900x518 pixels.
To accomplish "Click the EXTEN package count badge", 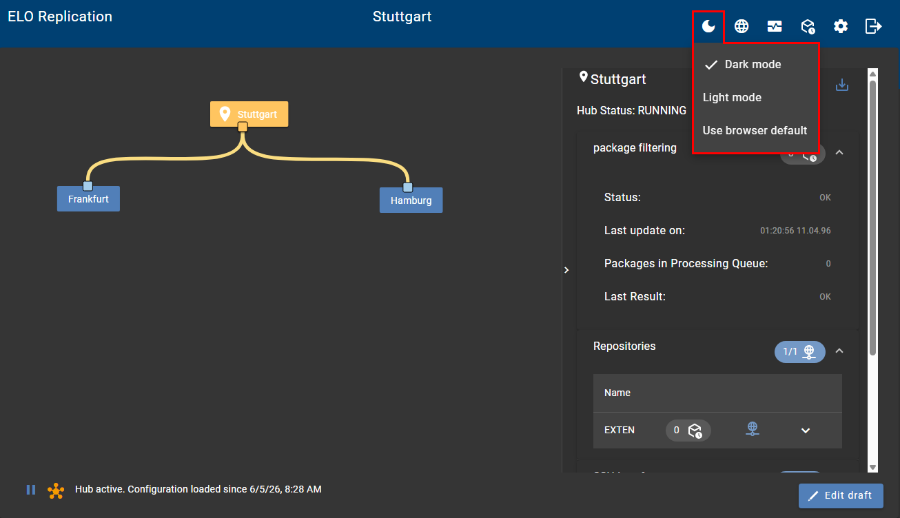I will coord(688,431).
